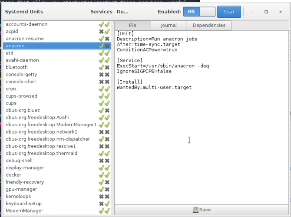The image size is (291, 217).
Task: Click the disabled cross icon for kerneloops
Action: [x=101, y=197]
